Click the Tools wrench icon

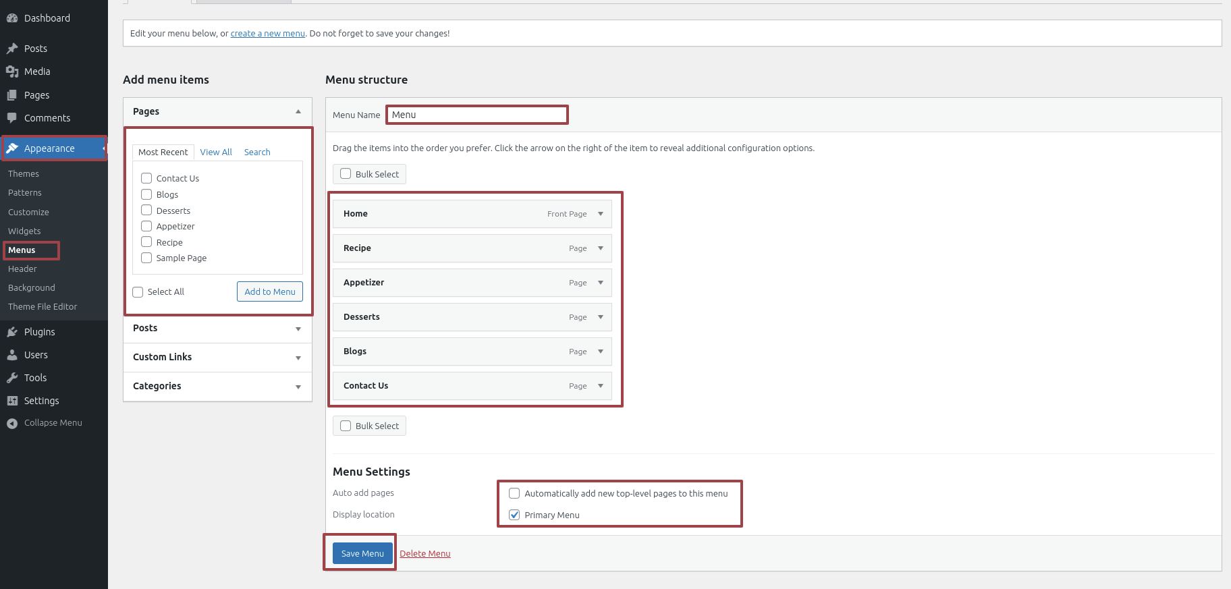[12, 378]
